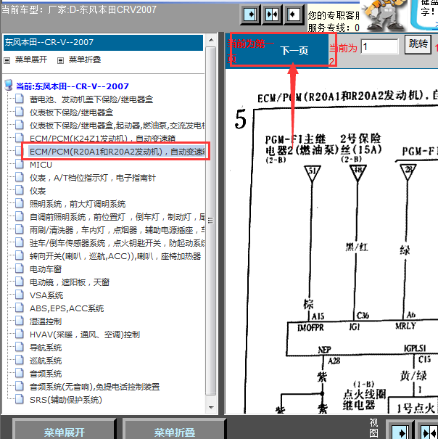Open ABS,EPS,ACC系统 entry
This screenshot has height=439, width=438.
67,308
